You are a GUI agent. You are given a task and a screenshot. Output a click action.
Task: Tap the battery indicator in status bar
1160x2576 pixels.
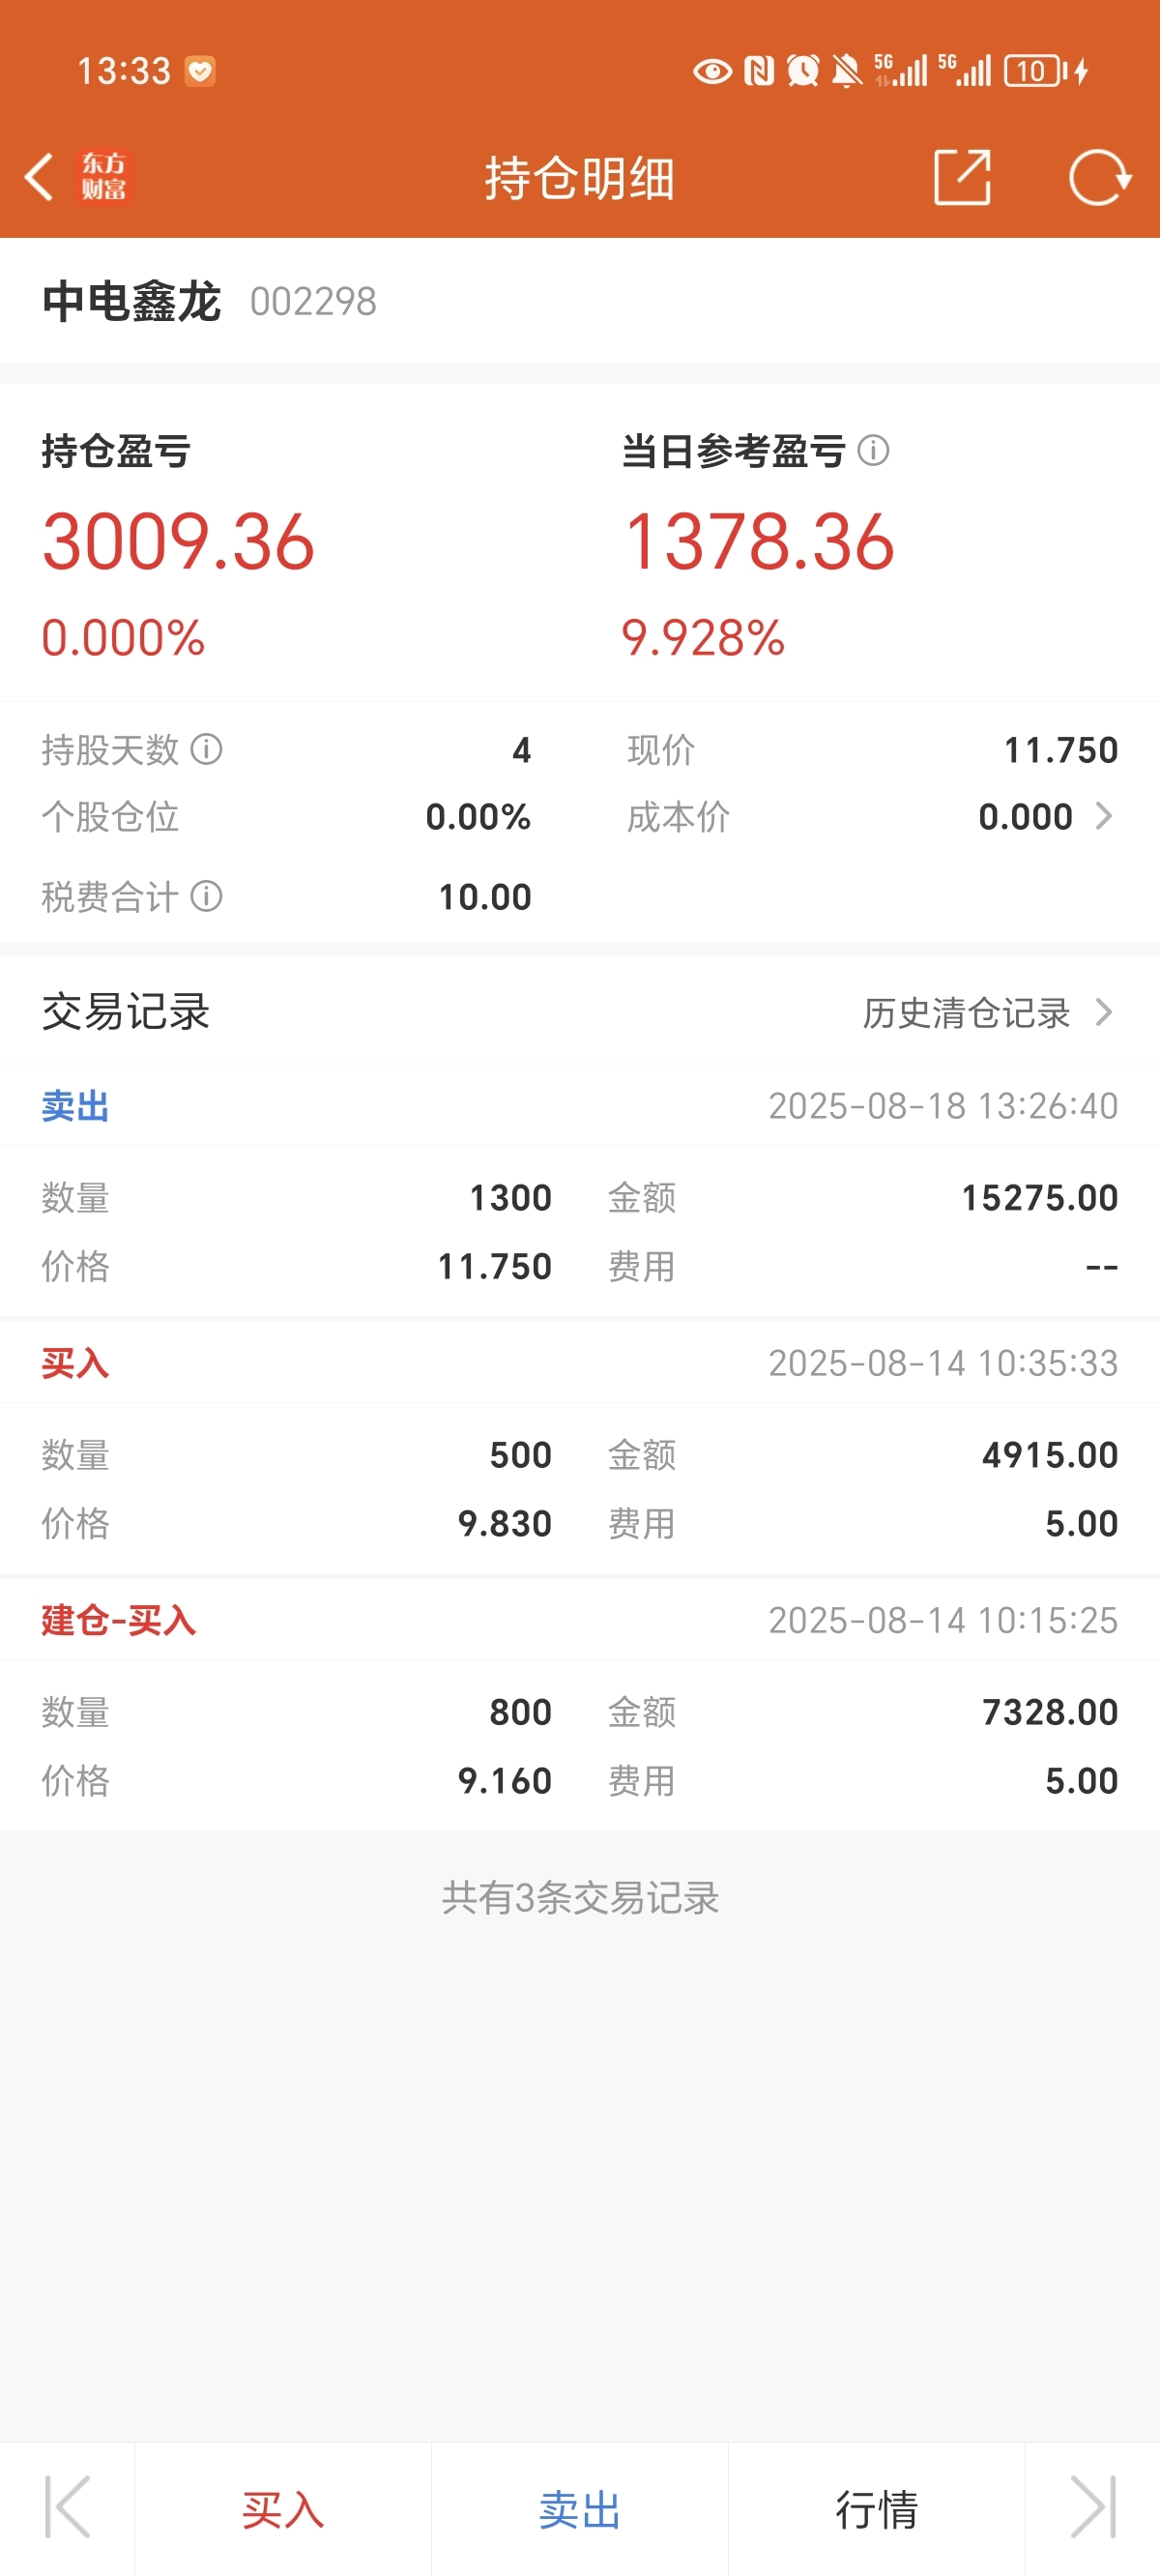click(x=1036, y=71)
